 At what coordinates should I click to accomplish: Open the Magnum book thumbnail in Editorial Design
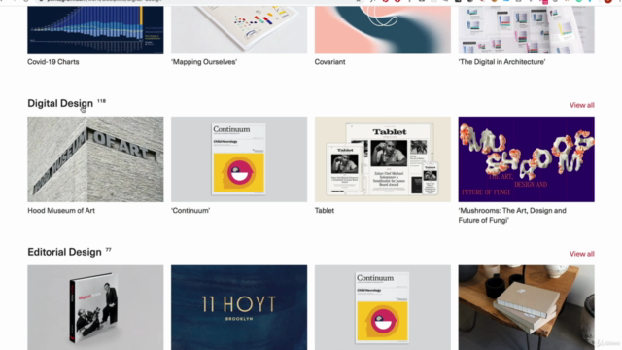click(95, 307)
